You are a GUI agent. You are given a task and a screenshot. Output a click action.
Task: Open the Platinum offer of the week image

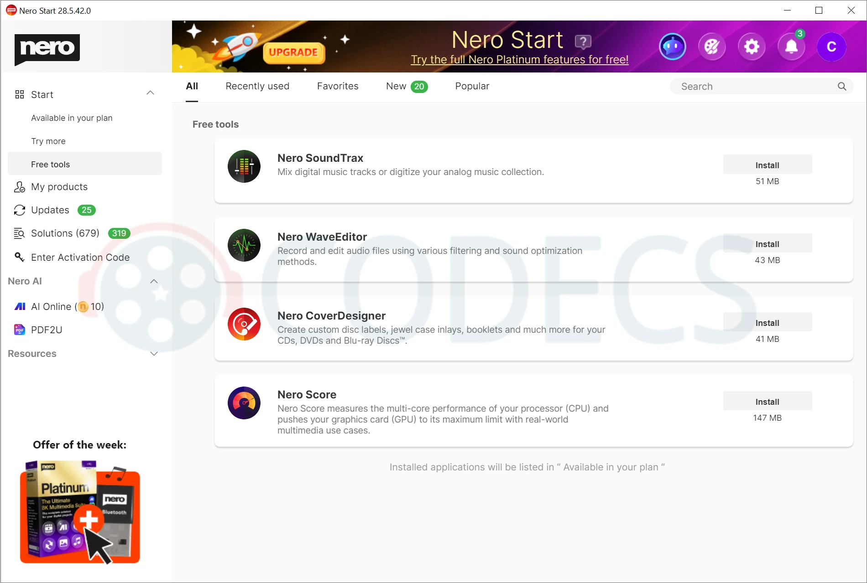(x=80, y=512)
